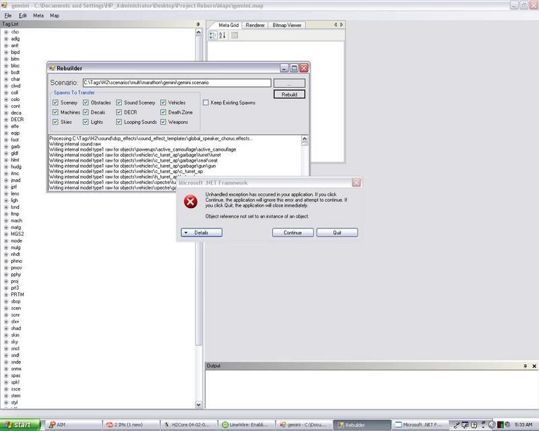Expand the mach tag node
Screen dimensions: 539x431
click(x=6, y=221)
